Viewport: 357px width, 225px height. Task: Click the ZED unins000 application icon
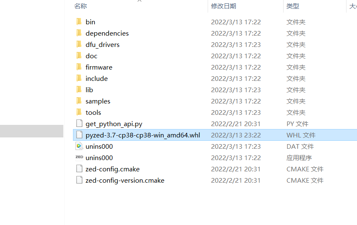pos(79,157)
